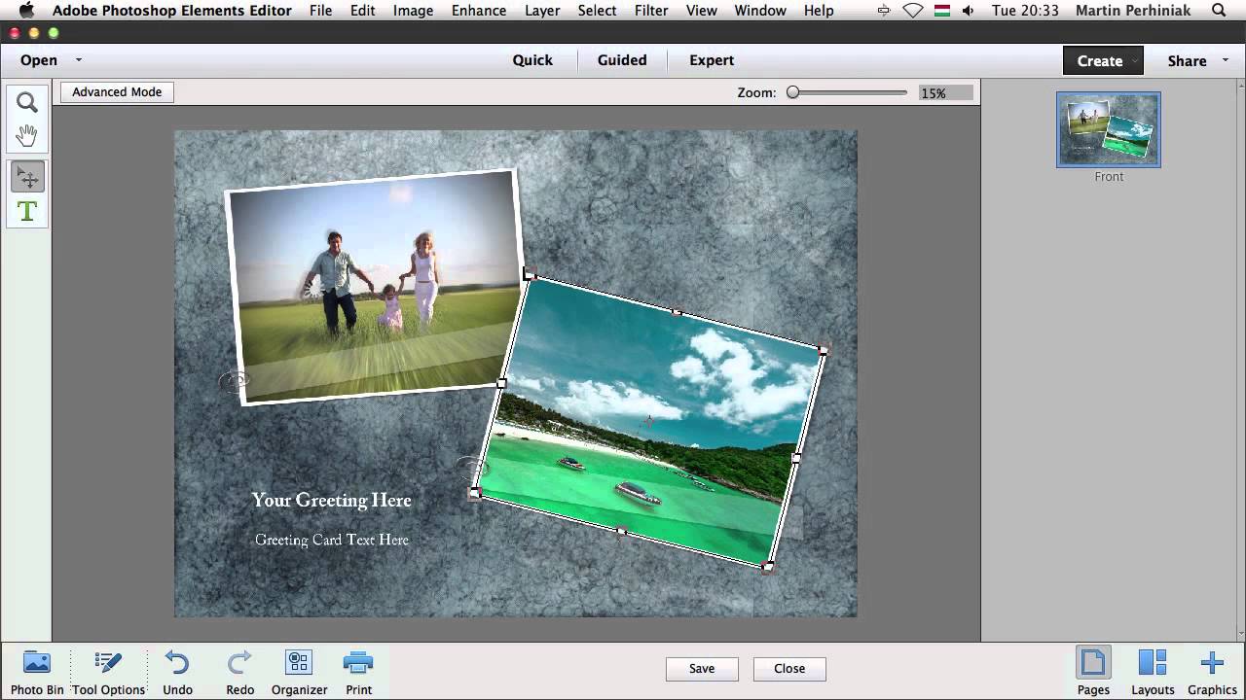Open the Tool Options panel
The width and height of the screenshot is (1246, 700).
[x=108, y=673]
